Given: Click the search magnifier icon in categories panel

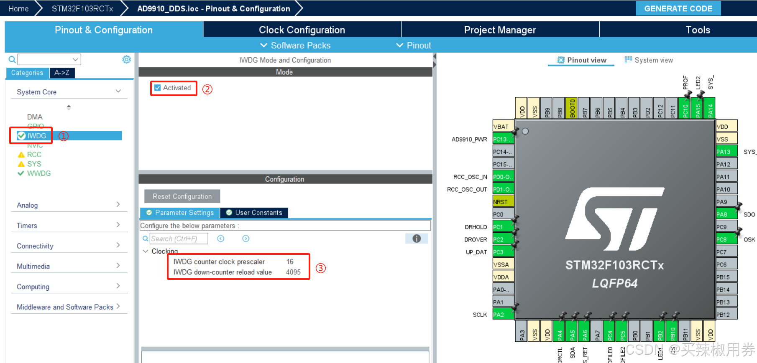Looking at the screenshot, I should (12, 59).
